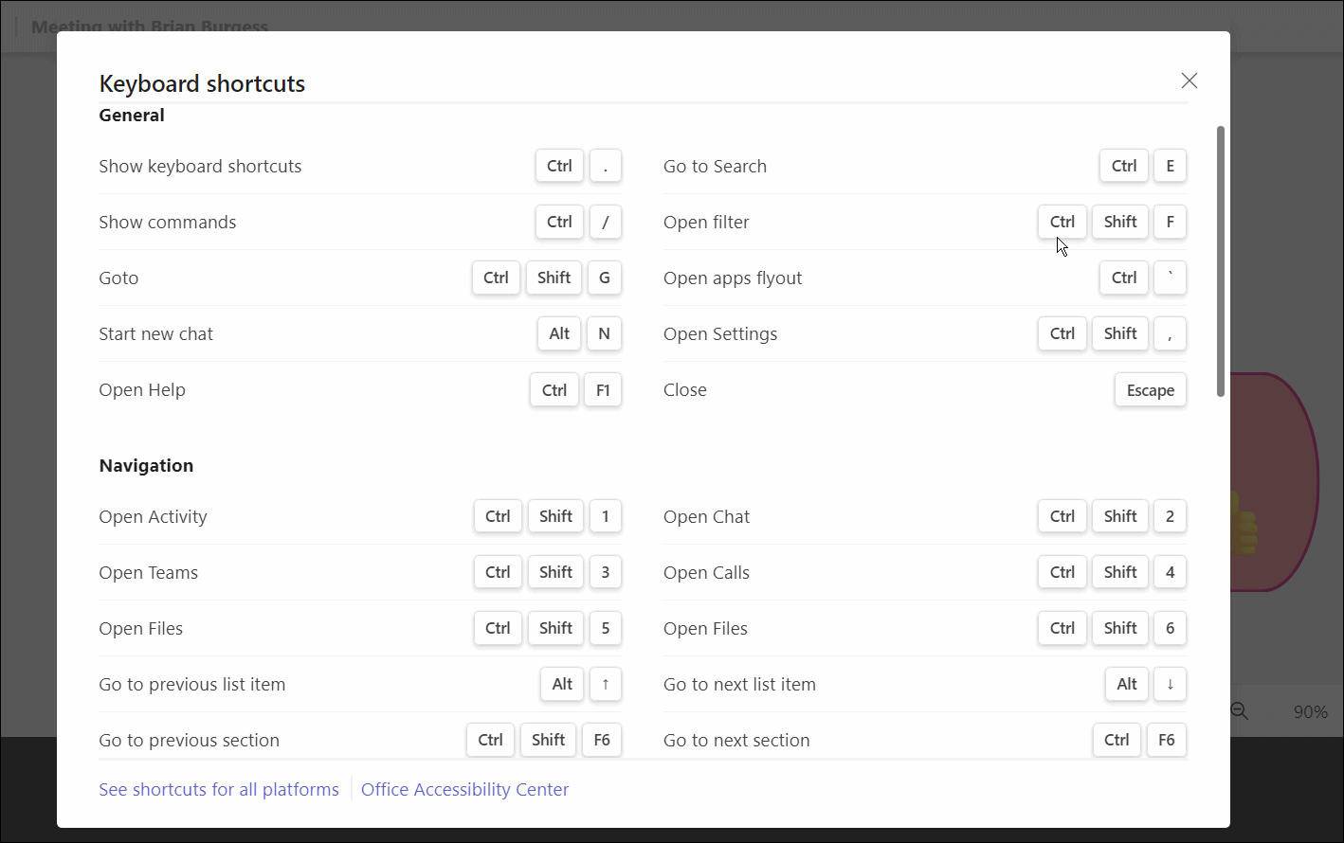Image resolution: width=1344 pixels, height=843 pixels.
Task: Click the Alt key badge beside Start new chat
Action: pos(558,333)
